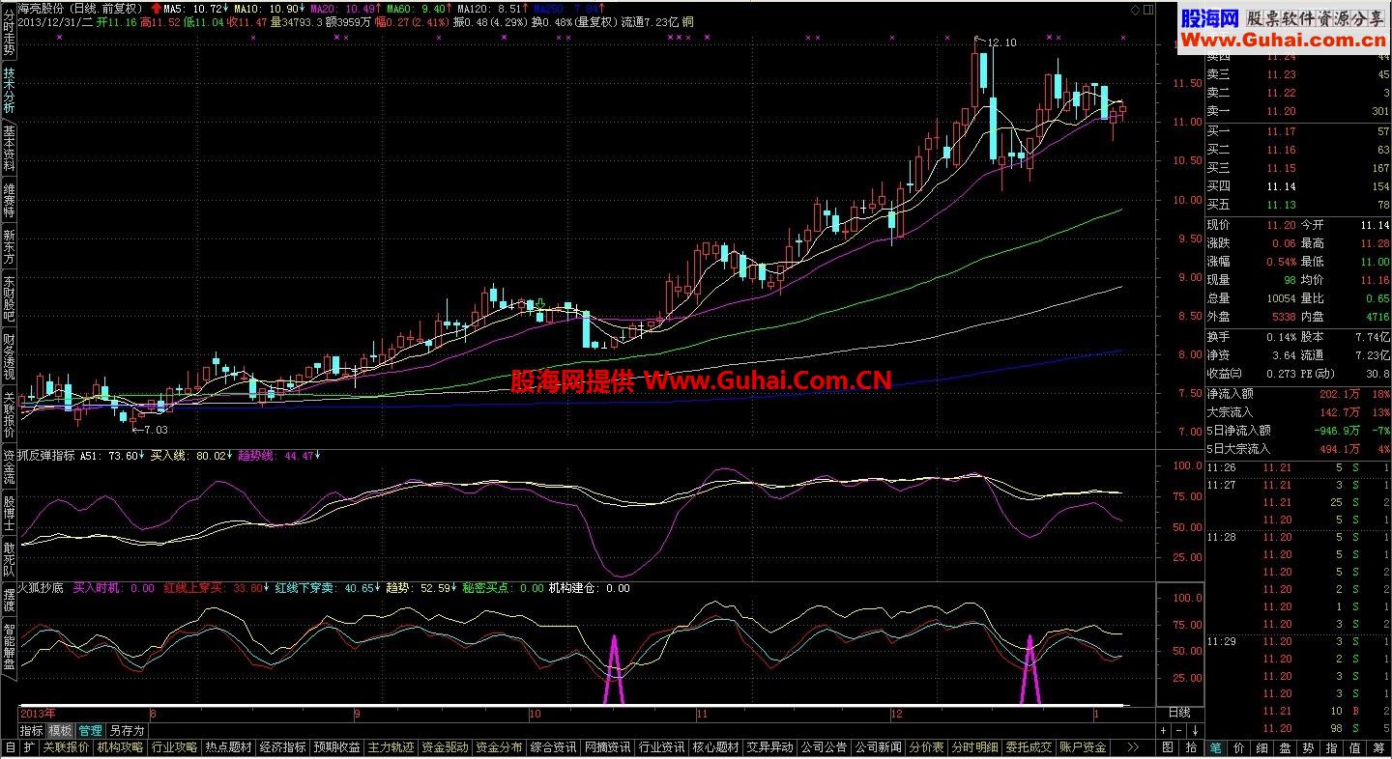Screen dimensions: 1392x759
Task: Click the down arrow beside the zoom buttons
Action: 1195,730
